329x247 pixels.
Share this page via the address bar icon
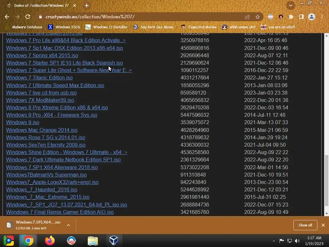[247, 17]
